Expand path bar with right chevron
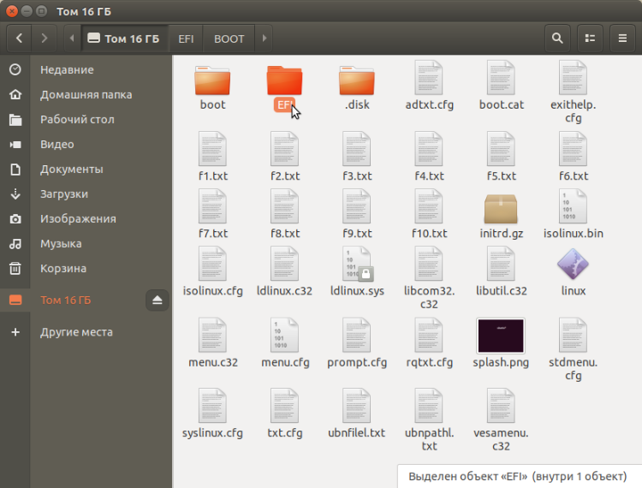642x488 pixels. coord(265,39)
